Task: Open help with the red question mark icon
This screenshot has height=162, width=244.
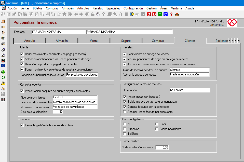Action: pos(171,14)
